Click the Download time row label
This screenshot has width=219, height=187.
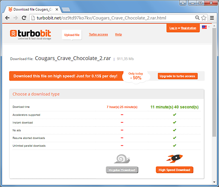[x=21, y=107]
